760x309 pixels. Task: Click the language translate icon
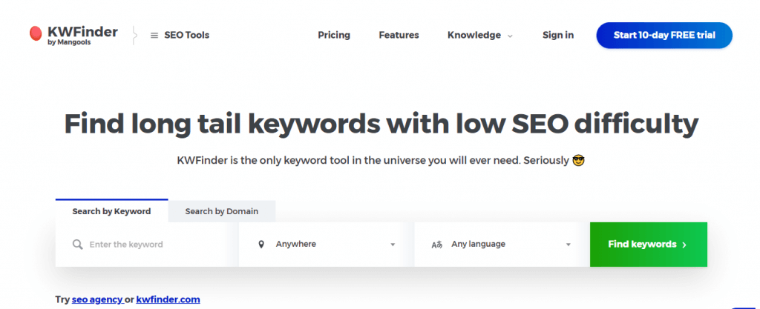[x=437, y=245]
